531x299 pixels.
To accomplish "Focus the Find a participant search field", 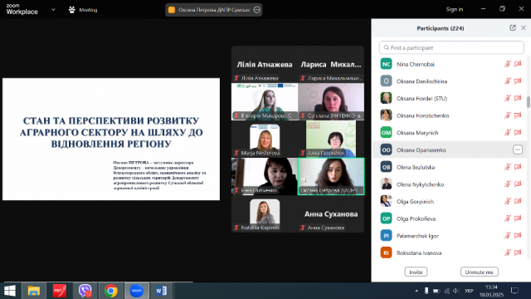I will point(451,48).
